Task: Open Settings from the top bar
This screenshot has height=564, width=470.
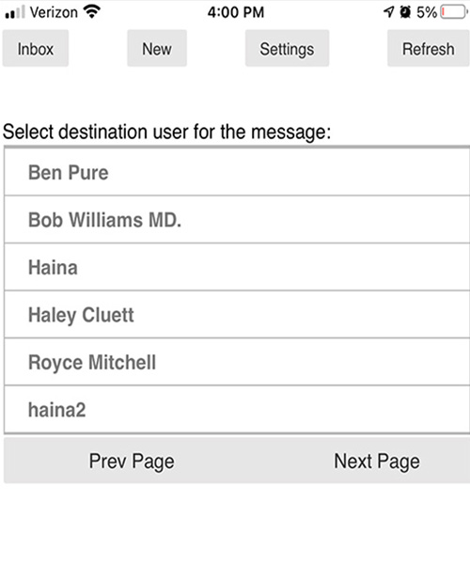Action: pyautogui.click(x=287, y=49)
